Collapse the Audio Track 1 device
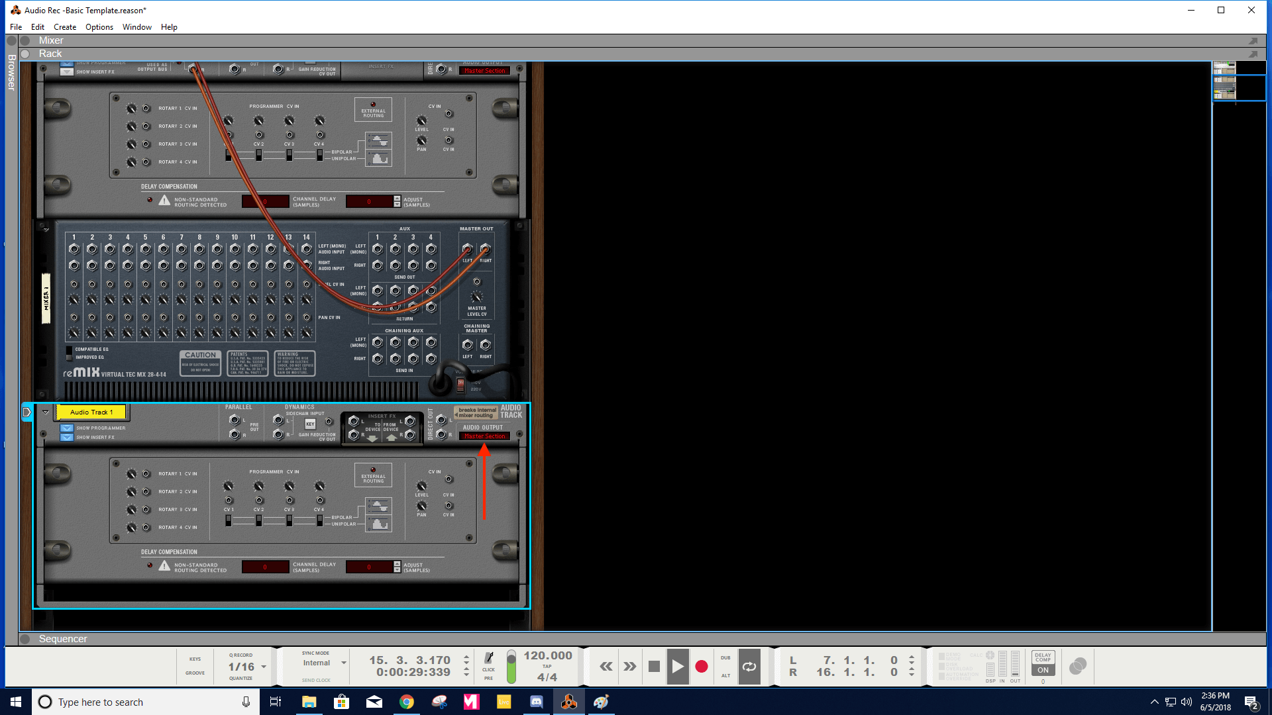Image resolution: width=1272 pixels, height=715 pixels. (46, 412)
